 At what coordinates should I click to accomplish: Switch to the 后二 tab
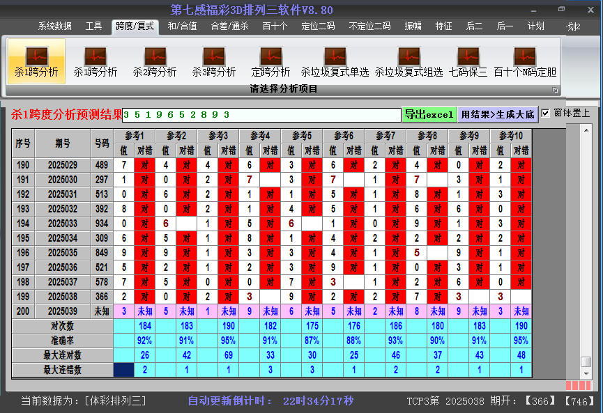click(474, 26)
